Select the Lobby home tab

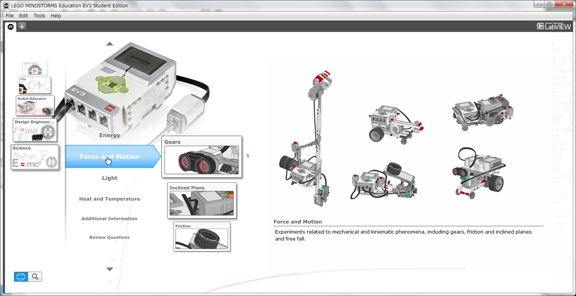(x=11, y=27)
